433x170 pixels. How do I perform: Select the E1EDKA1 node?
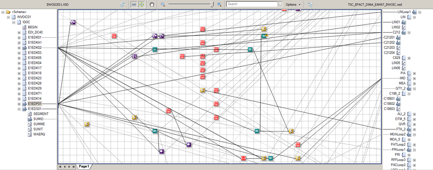[x=35, y=42]
